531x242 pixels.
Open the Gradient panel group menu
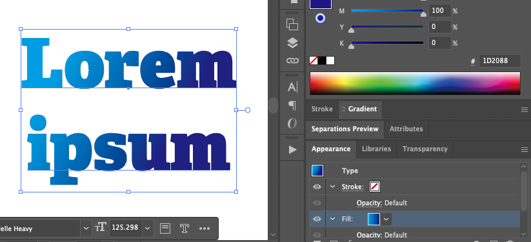tap(525, 109)
